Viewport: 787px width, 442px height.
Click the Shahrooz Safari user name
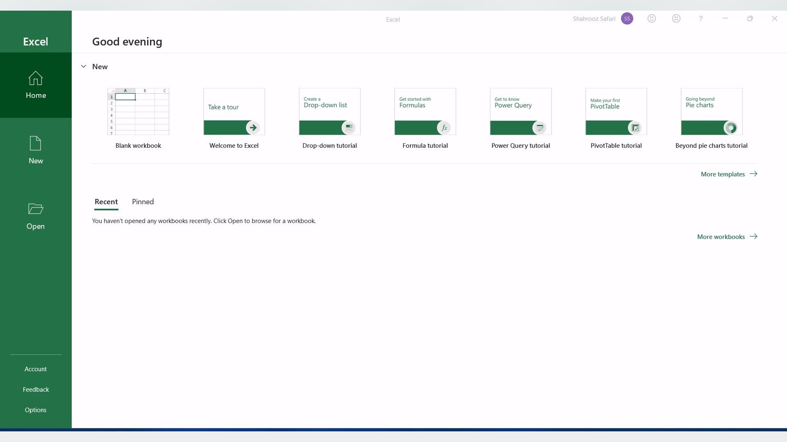(x=594, y=19)
